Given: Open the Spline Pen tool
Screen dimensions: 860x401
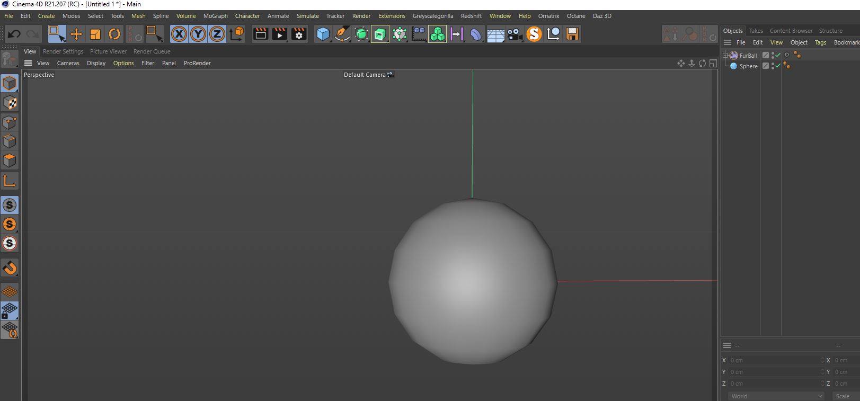Looking at the screenshot, I should click(x=342, y=34).
